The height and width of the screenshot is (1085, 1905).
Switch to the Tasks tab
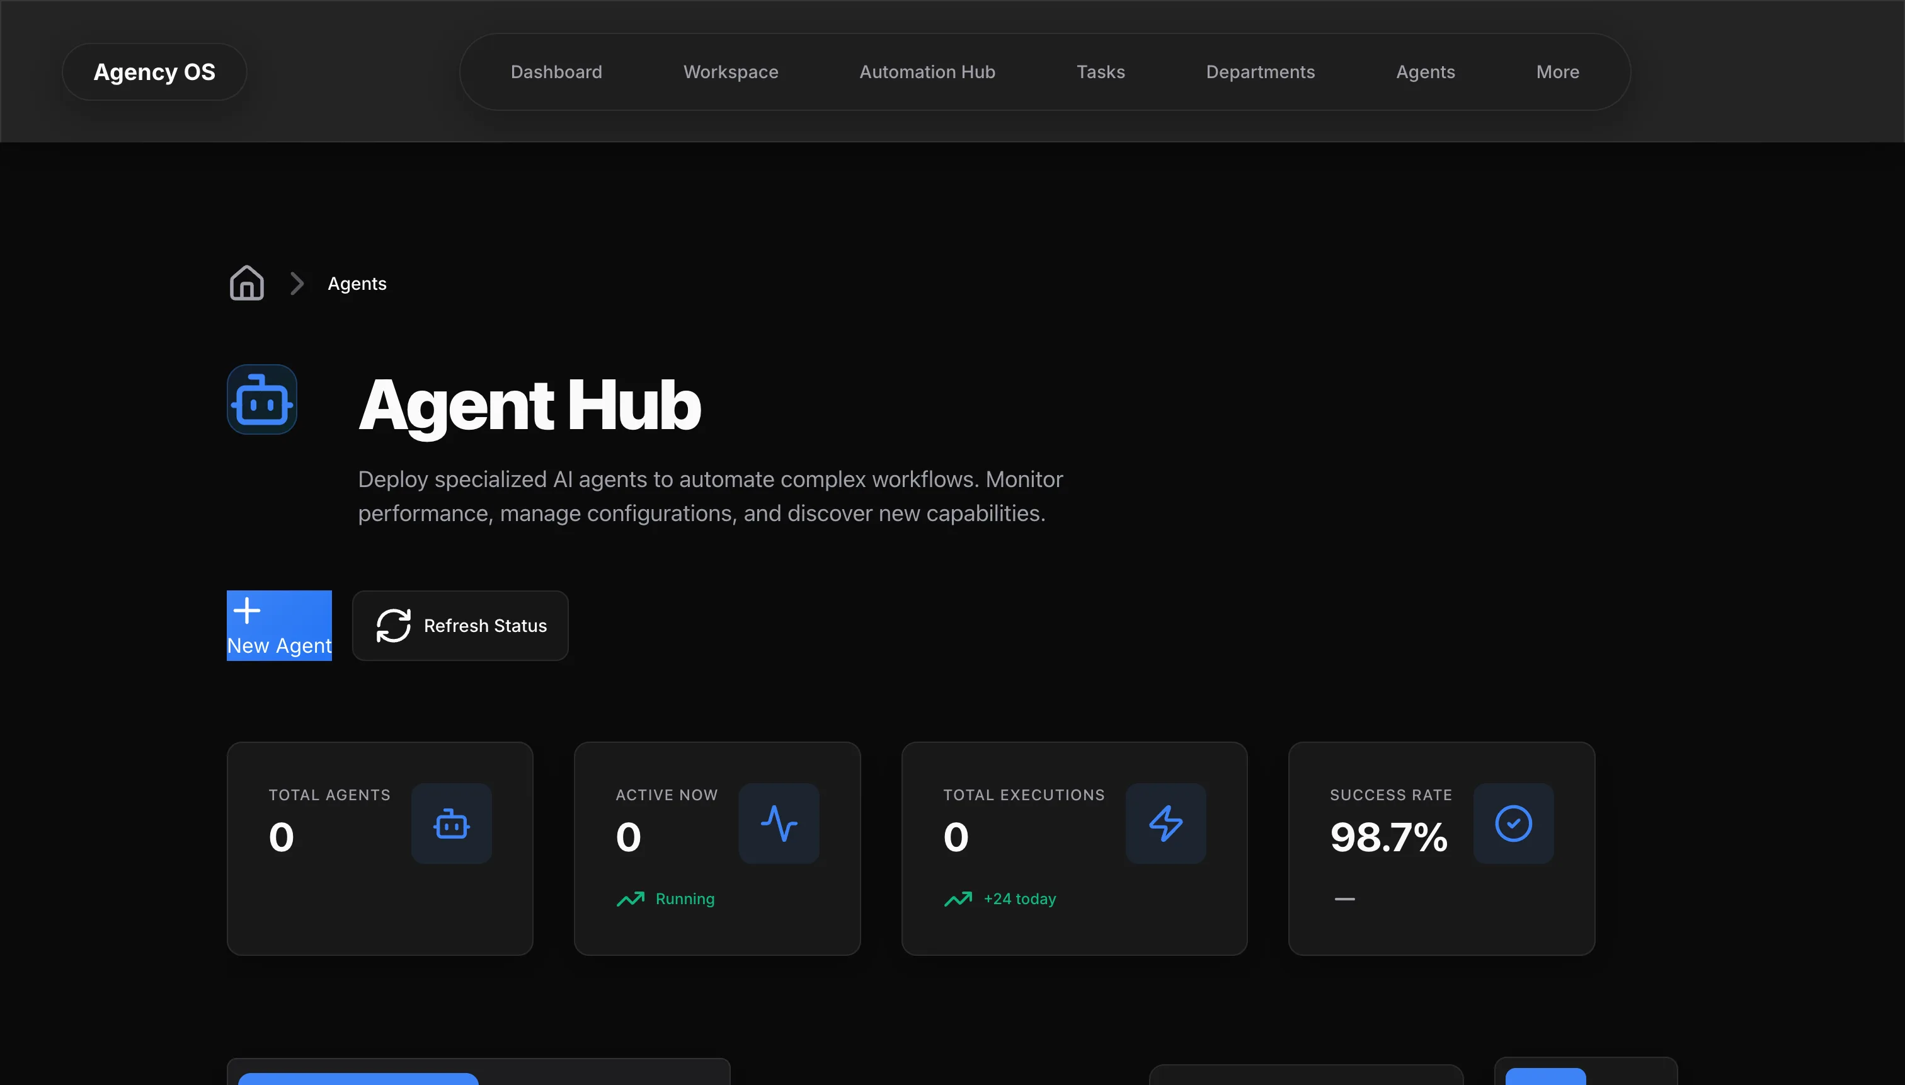1101,72
